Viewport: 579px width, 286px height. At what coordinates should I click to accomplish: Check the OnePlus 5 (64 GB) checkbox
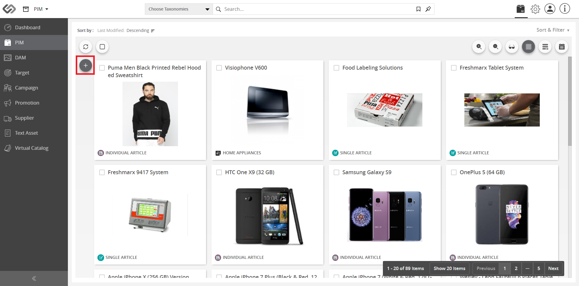tap(454, 172)
